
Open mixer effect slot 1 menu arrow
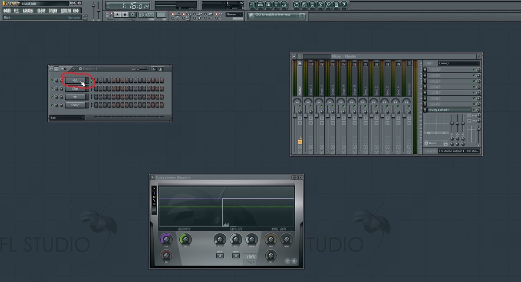click(425, 70)
